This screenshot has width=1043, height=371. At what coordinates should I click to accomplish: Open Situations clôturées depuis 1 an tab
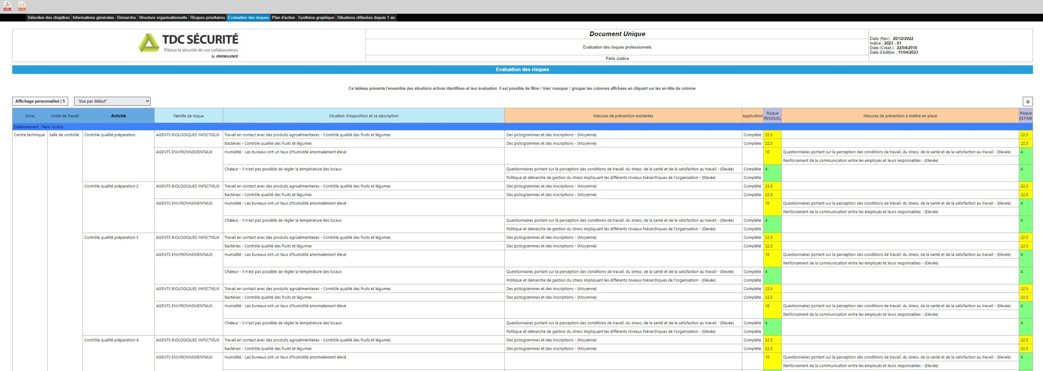coord(366,18)
